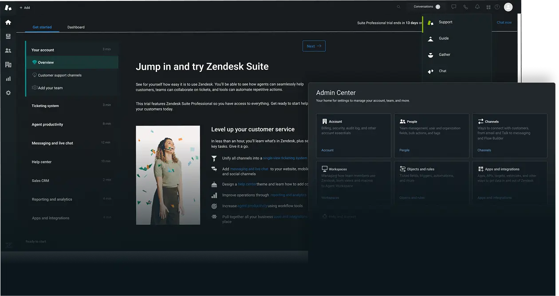The width and height of the screenshot is (559, 296).
Task: Open the single-view ticketing system link
Action: [285, 158]
